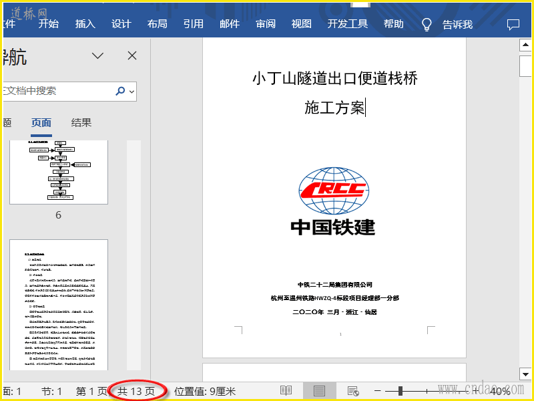Click the 杭州至温州铁路HWZQ-4标段 line
The width and height of the screenshot is (534, 401).
pos(335,298)
